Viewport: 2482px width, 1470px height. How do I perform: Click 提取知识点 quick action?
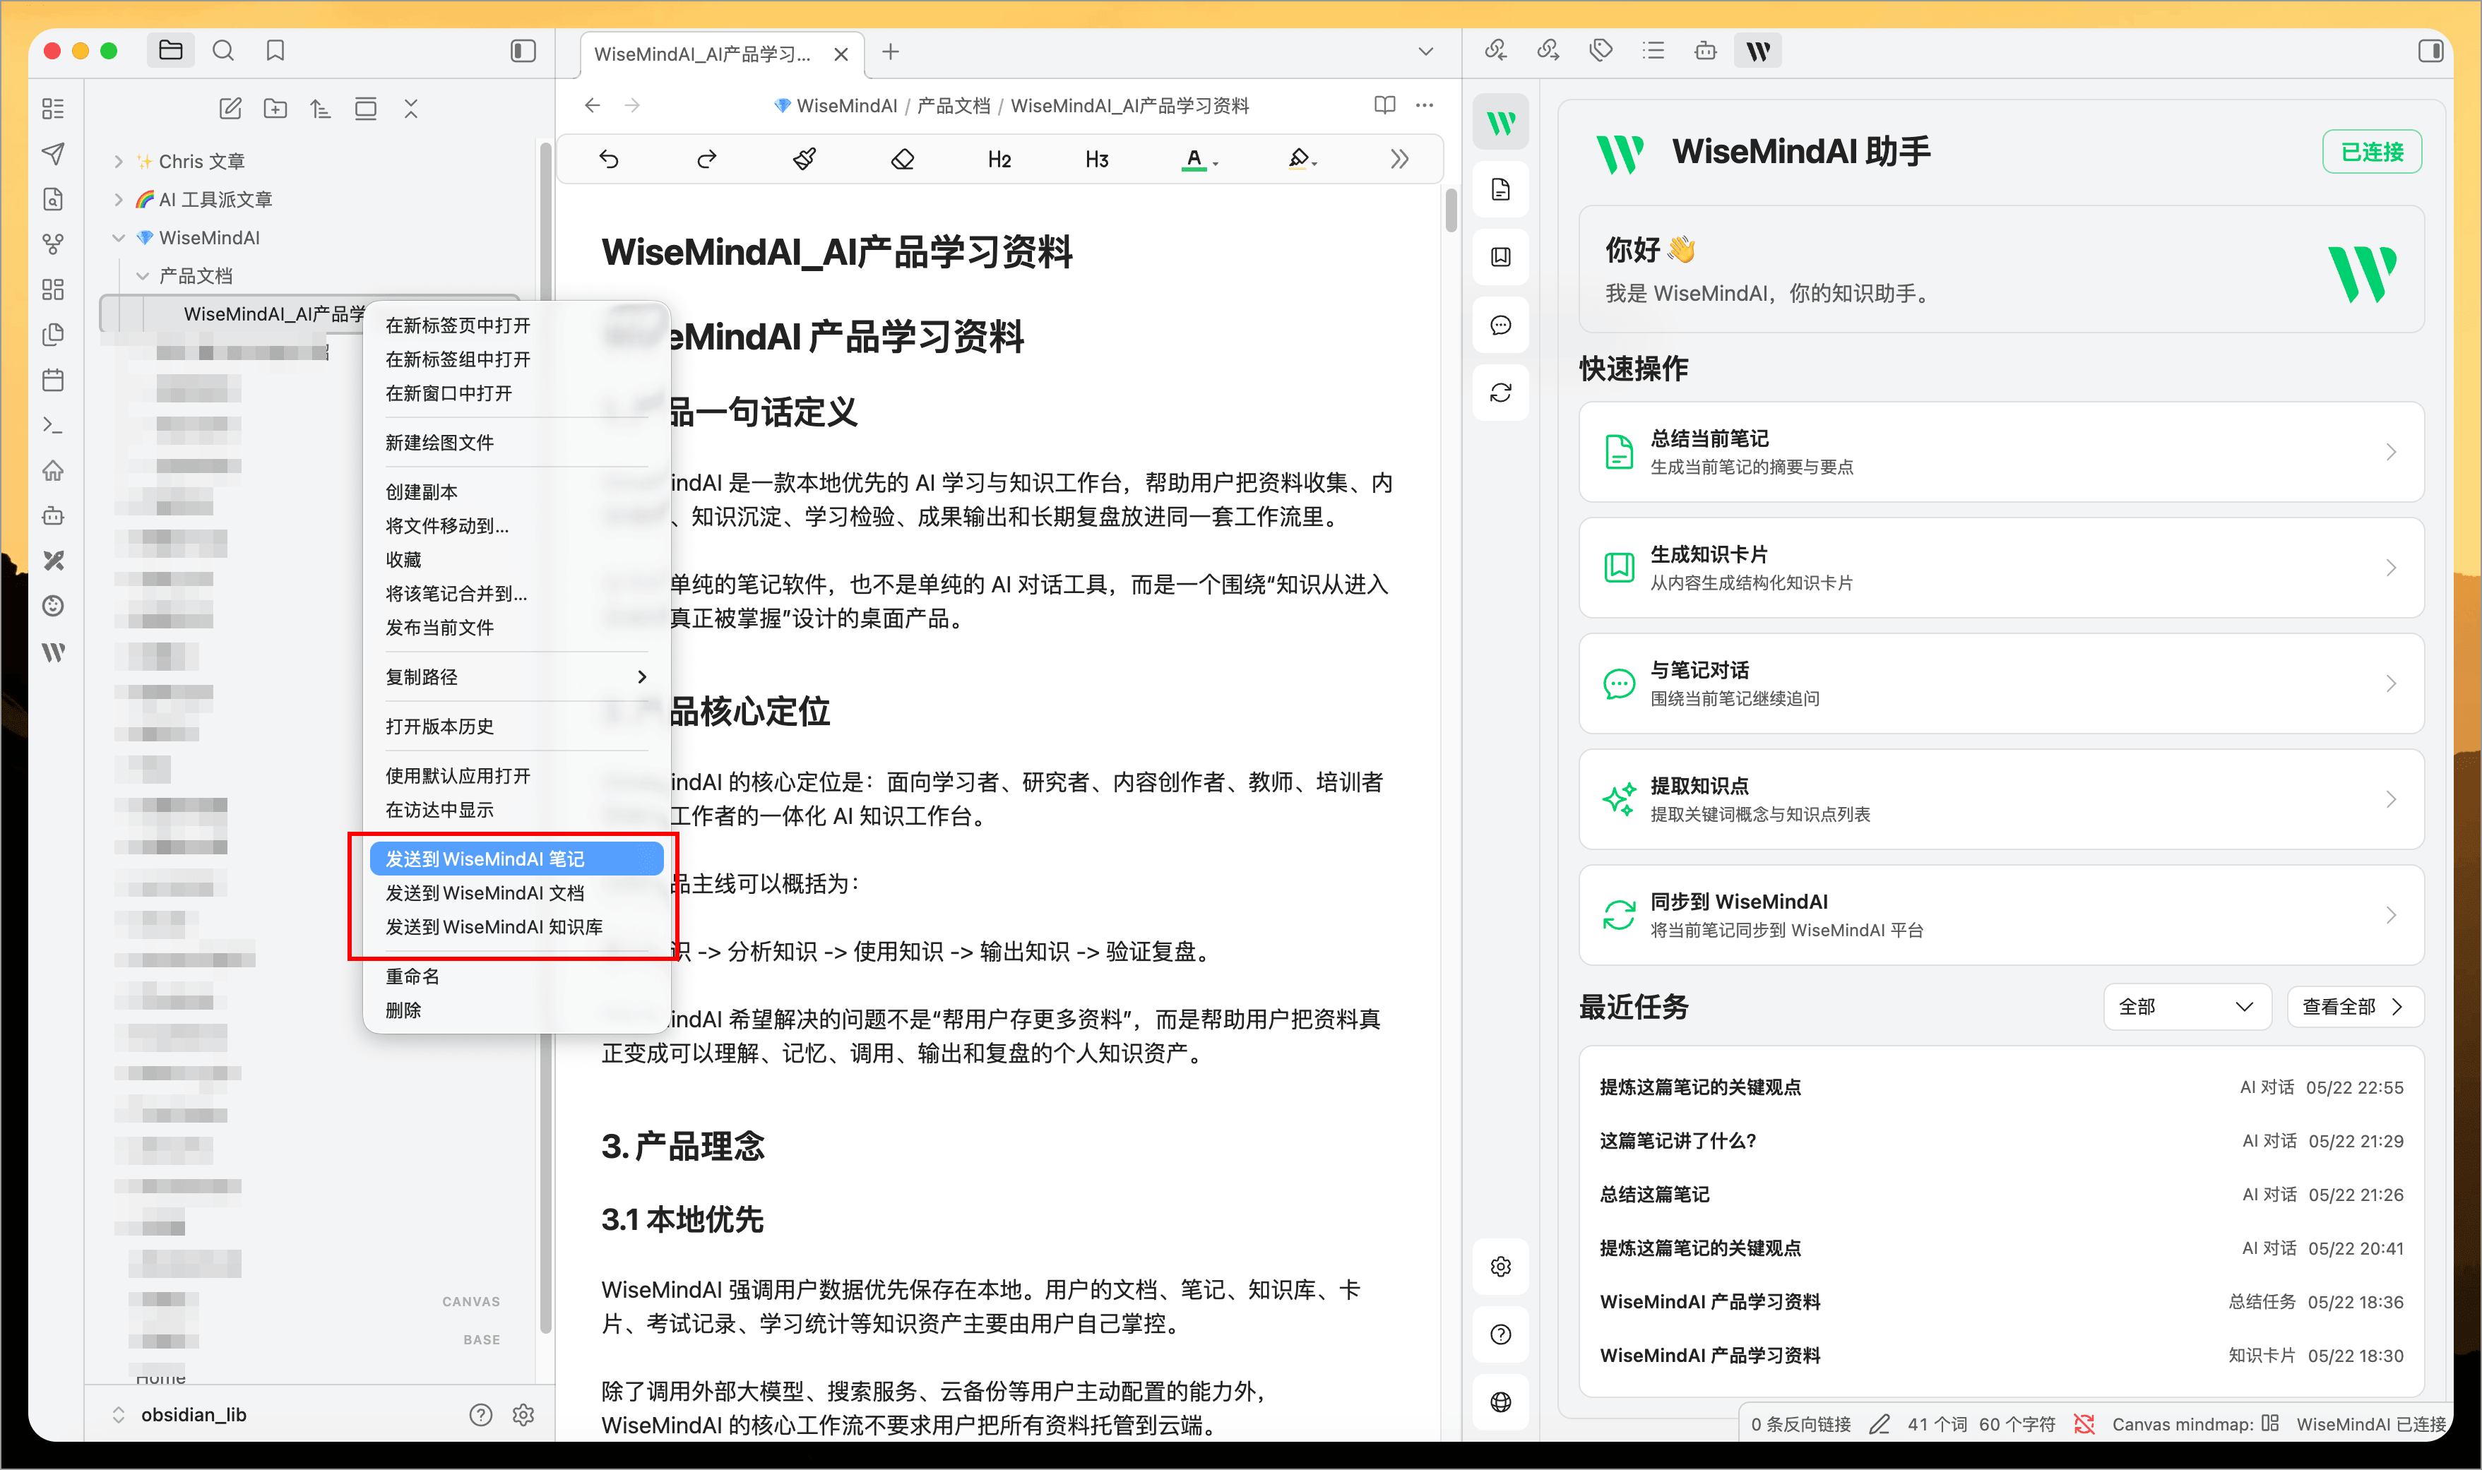point(2000,799)
